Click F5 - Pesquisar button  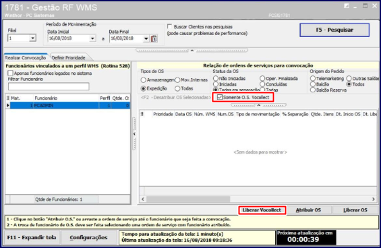click(334, 30)
